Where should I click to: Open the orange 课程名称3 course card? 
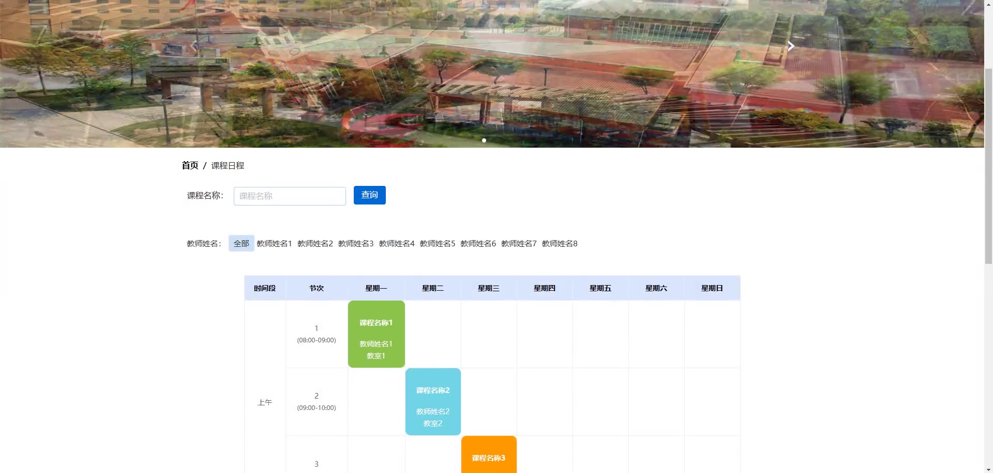489,454
